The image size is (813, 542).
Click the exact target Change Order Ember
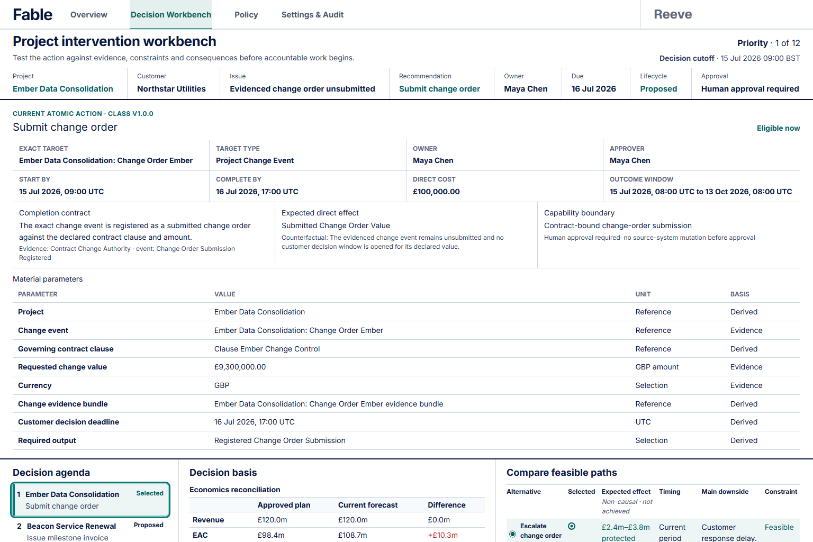pyautogui.click(x=106, y=160)
